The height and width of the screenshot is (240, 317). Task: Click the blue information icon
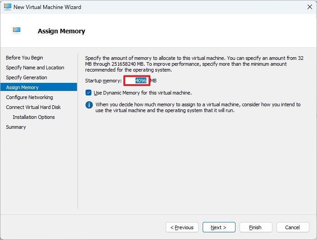(88, 105)
